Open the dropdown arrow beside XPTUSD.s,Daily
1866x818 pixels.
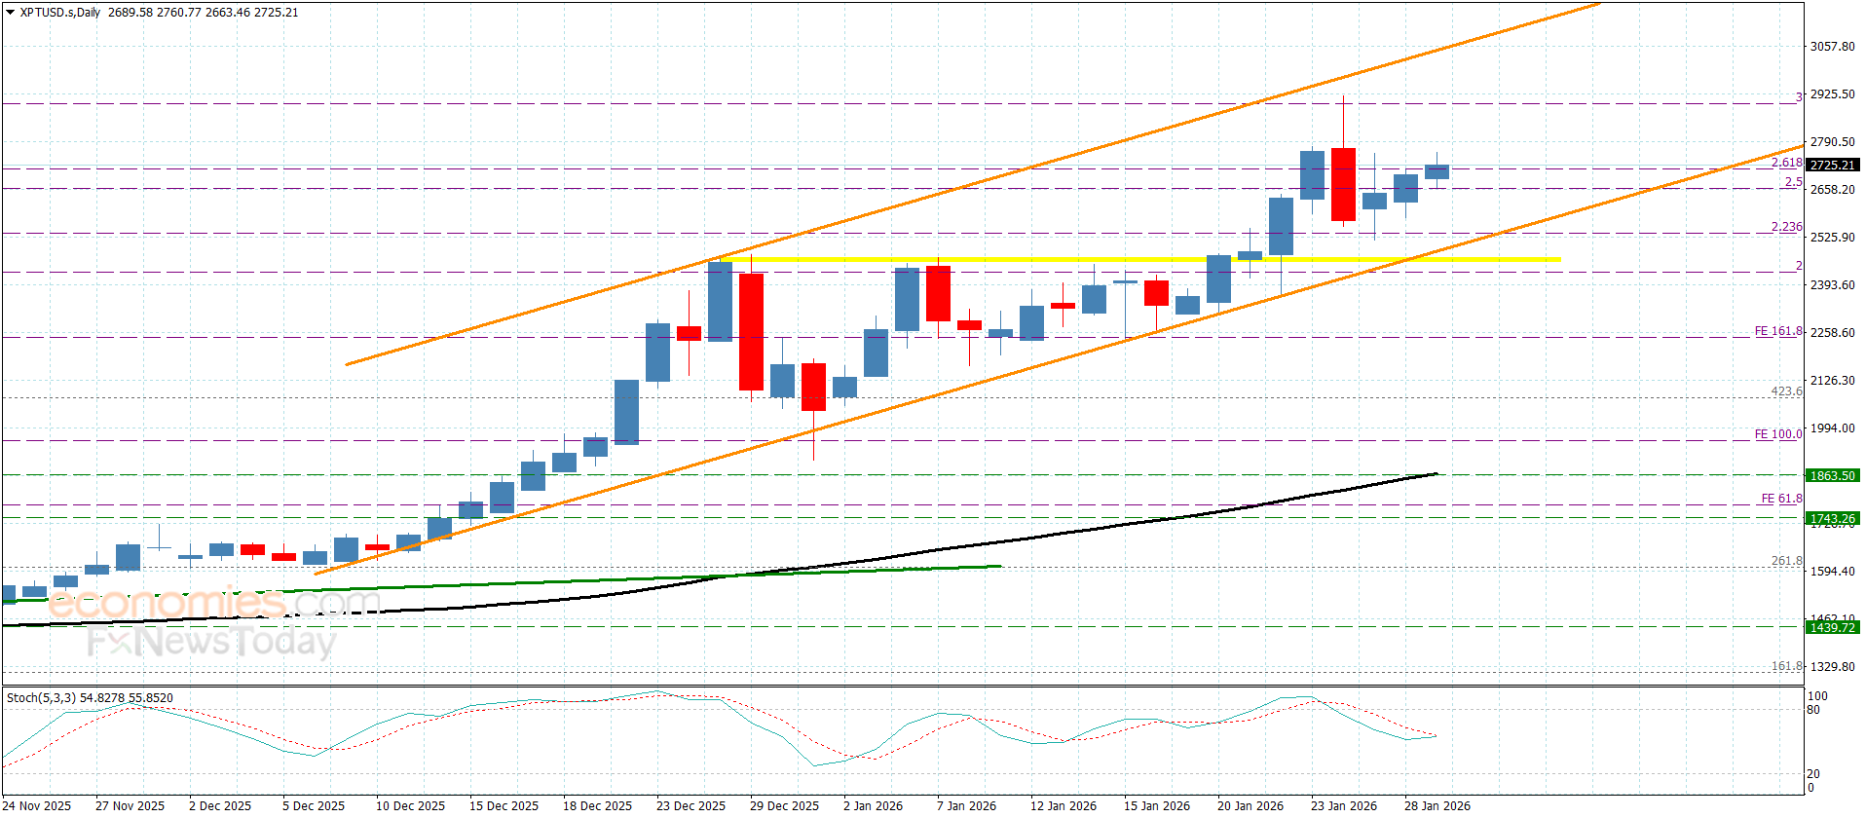point(11,13)
